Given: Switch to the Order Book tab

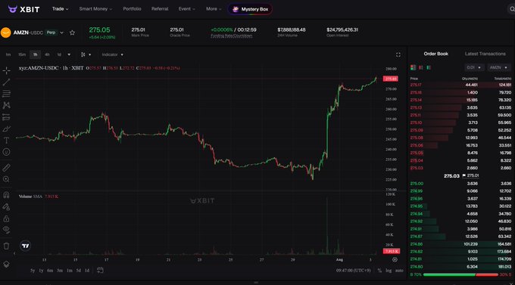Looking at the screenshot, I should point(435,54).
